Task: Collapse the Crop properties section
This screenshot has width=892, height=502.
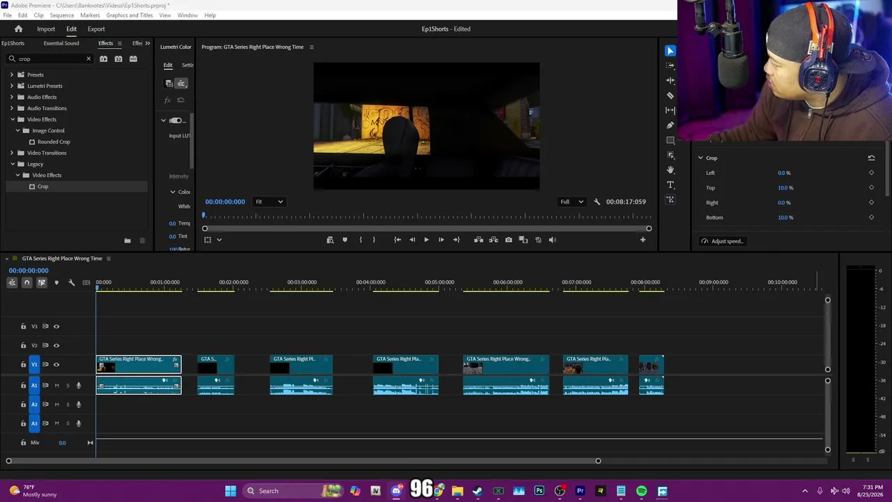Action: (x=700, y=158)
